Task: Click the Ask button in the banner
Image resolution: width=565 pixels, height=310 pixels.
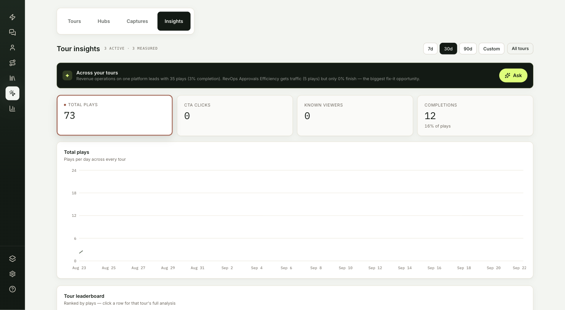Action: (x=513, y=76)
